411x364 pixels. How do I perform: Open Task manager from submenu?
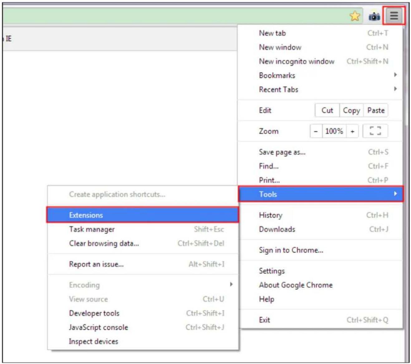[143, 229]
